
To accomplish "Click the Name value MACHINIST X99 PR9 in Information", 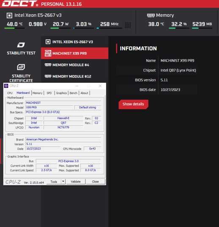I will coord(178,60).
